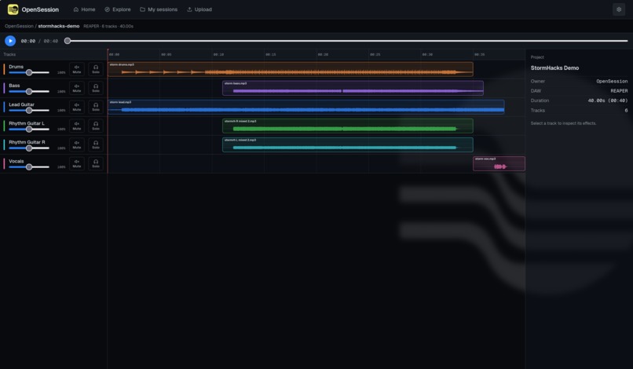This screenshot has height=369, width=633.
Task: Mute the Rhythm Guitar L track
Action: coord(77,126)
